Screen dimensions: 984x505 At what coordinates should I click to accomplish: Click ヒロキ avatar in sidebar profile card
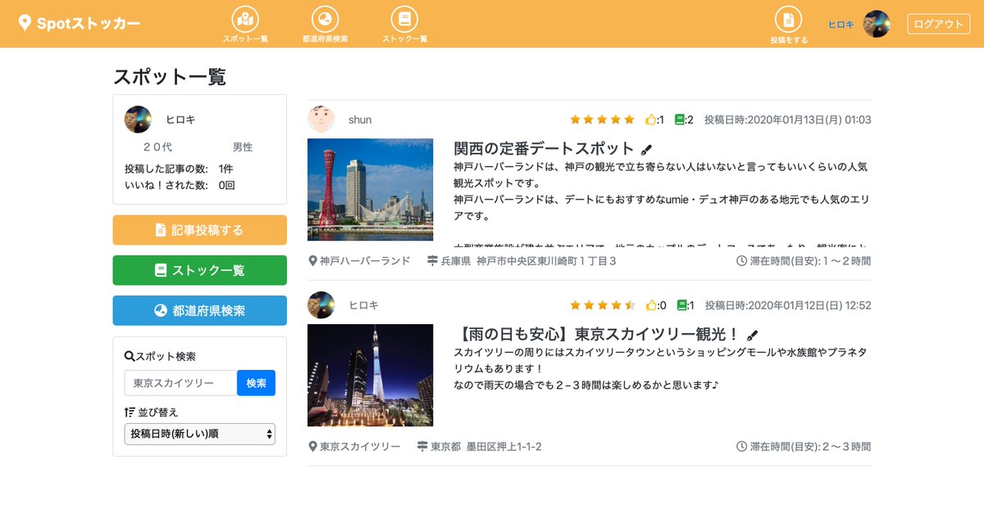pyautogui.click(x=138, y=119)
